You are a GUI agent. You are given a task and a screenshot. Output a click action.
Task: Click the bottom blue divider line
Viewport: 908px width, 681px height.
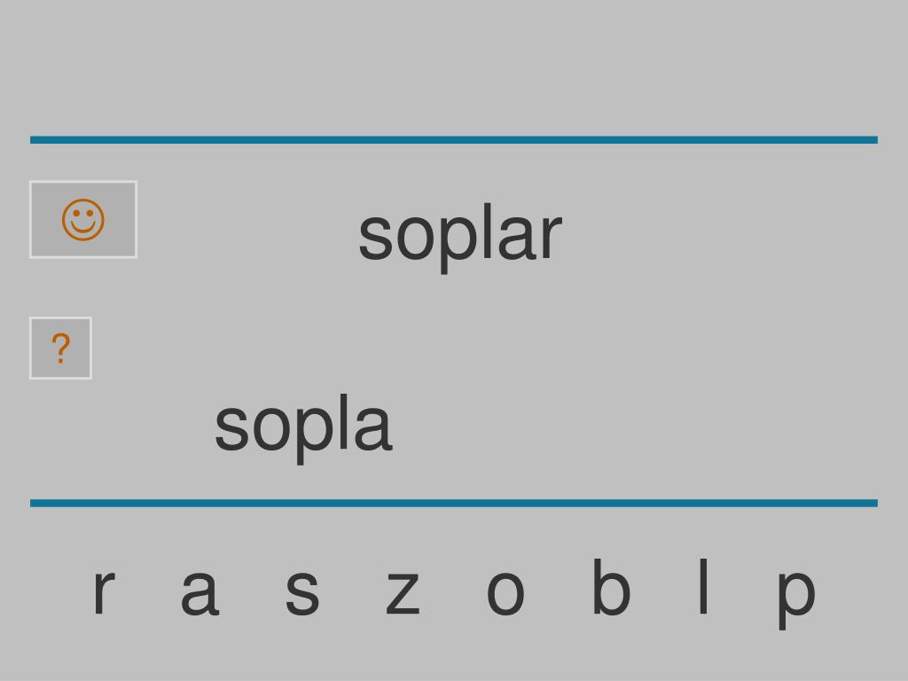(x=454, y=503)
